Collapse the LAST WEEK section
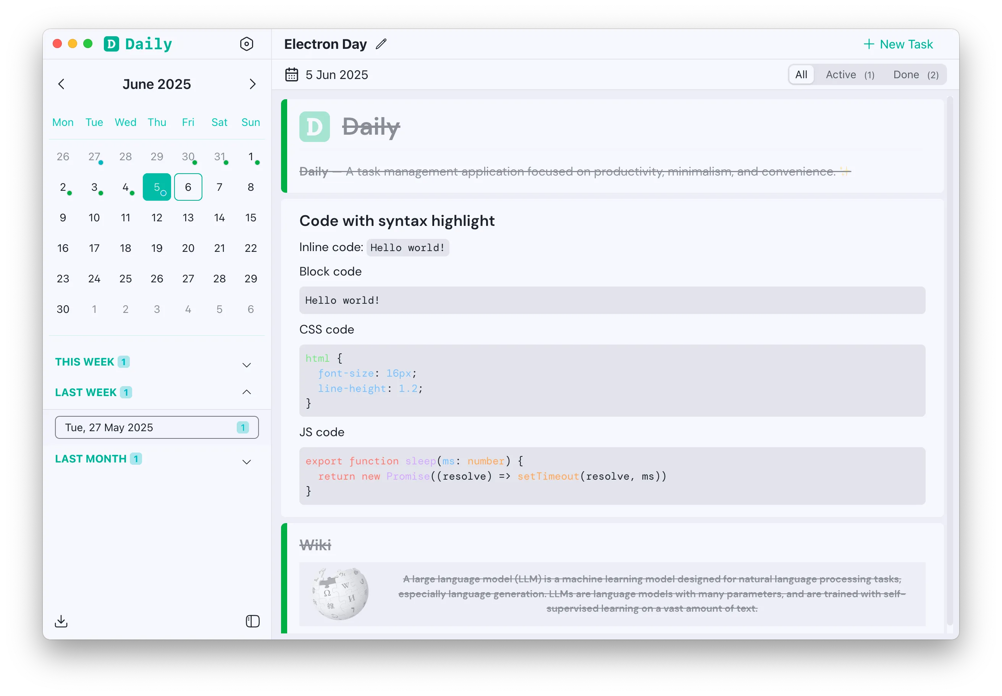Screen dimensions: 1002x696 (247, 392)
